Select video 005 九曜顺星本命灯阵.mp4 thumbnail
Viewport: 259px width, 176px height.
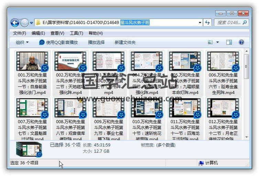pos(185,61)
